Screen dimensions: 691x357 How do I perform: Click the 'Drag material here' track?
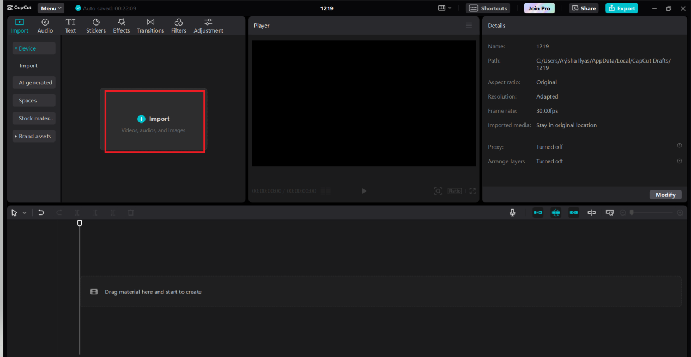click(381, 292)
